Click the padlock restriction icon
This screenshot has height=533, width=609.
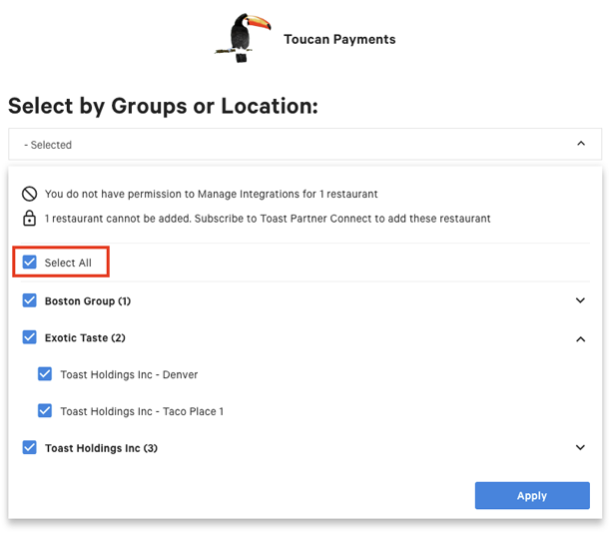(x=29, y=219)
